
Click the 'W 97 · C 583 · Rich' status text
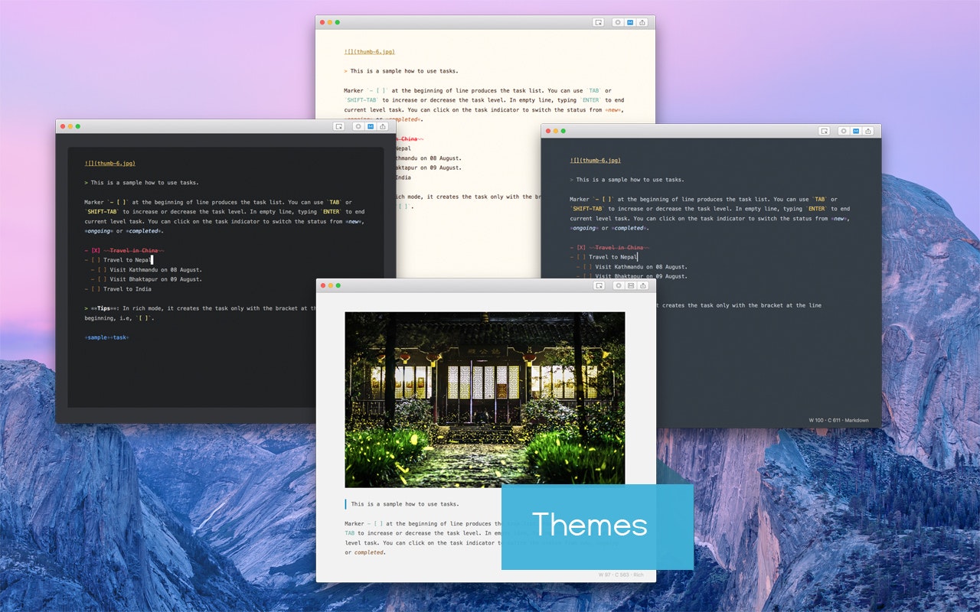(x=621, y=575)
